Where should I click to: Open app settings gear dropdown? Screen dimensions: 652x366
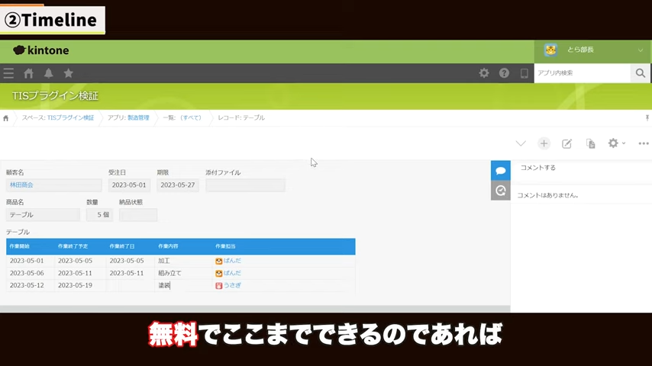point(616,143)
